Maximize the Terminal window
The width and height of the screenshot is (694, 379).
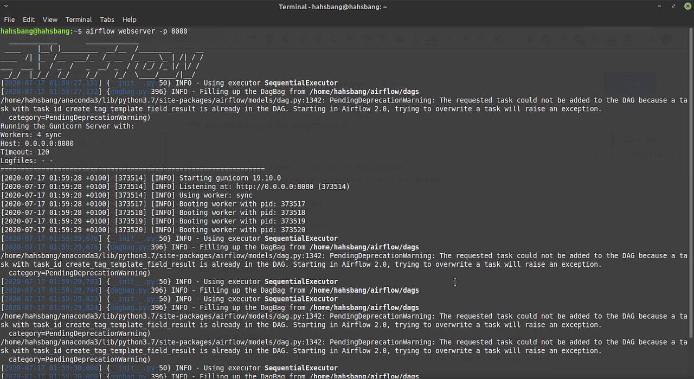click(x=673, y=7)
